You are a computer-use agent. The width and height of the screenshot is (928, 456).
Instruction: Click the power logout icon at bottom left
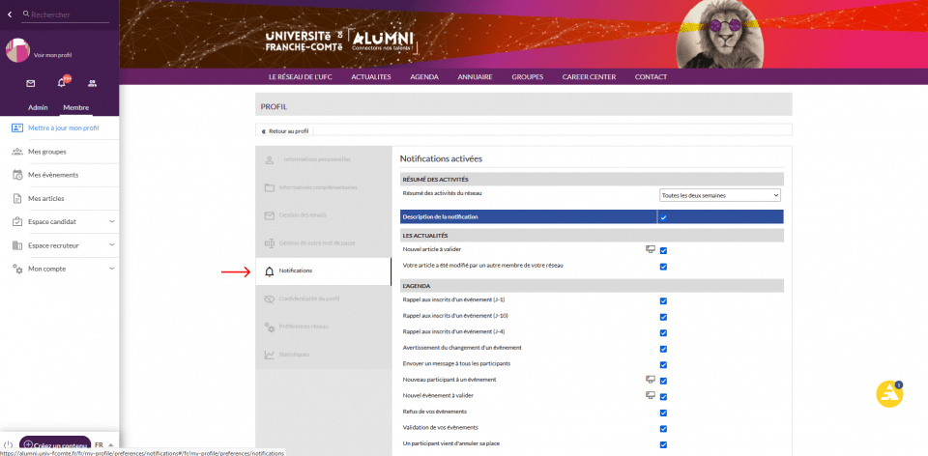8,444
